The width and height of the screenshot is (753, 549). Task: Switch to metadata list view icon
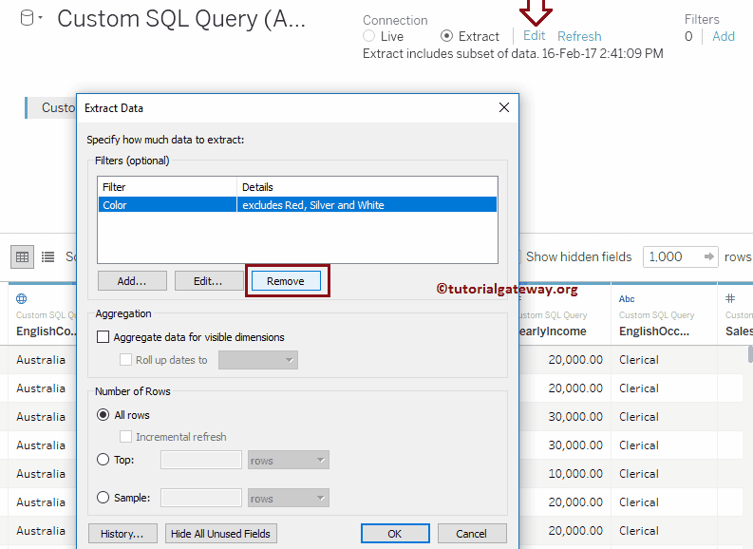click(47, 257)
